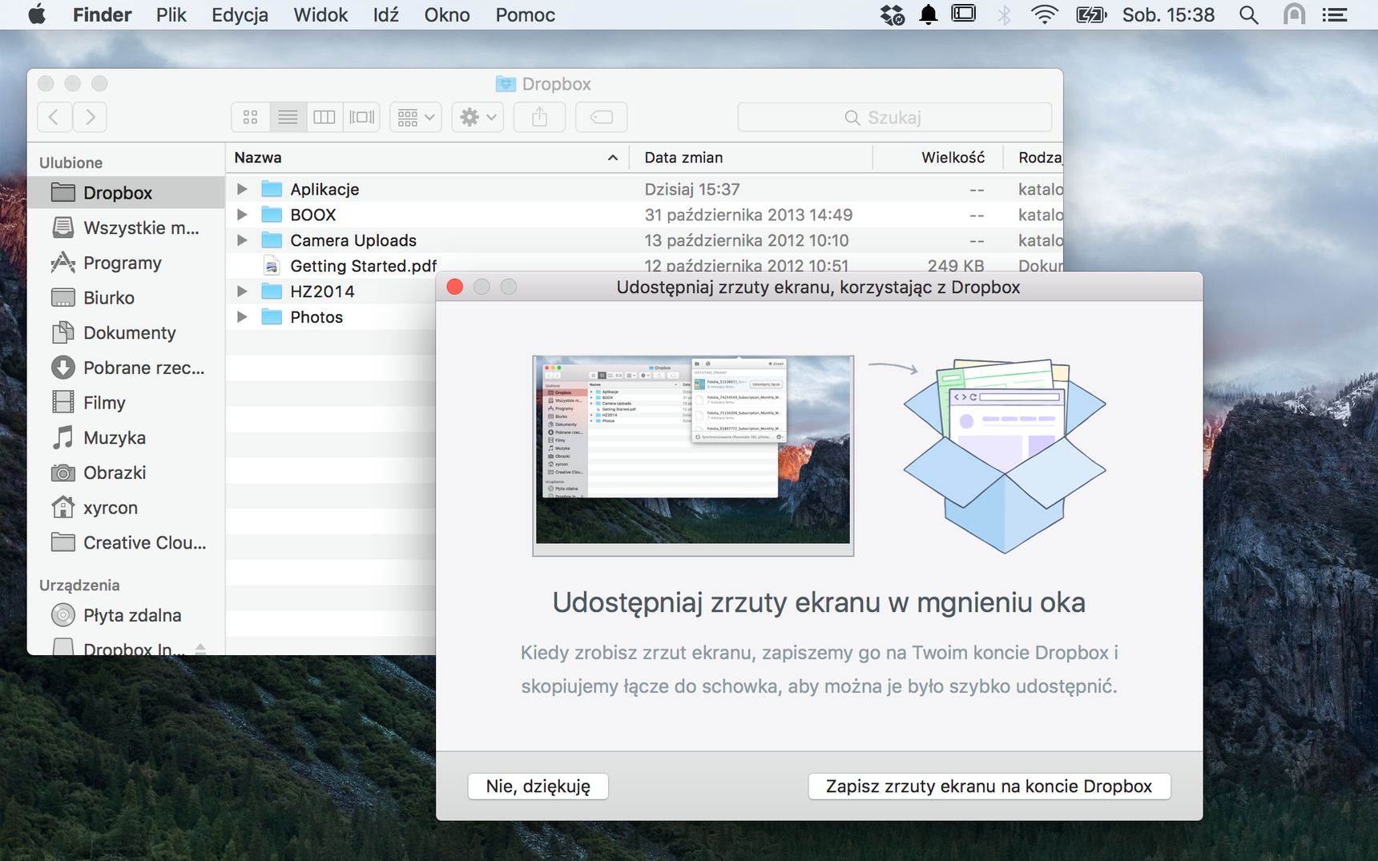Select Wszystkie moje pliki in sidebar
The width and height of the screenshot is (1378, 861).
point(126,228)
